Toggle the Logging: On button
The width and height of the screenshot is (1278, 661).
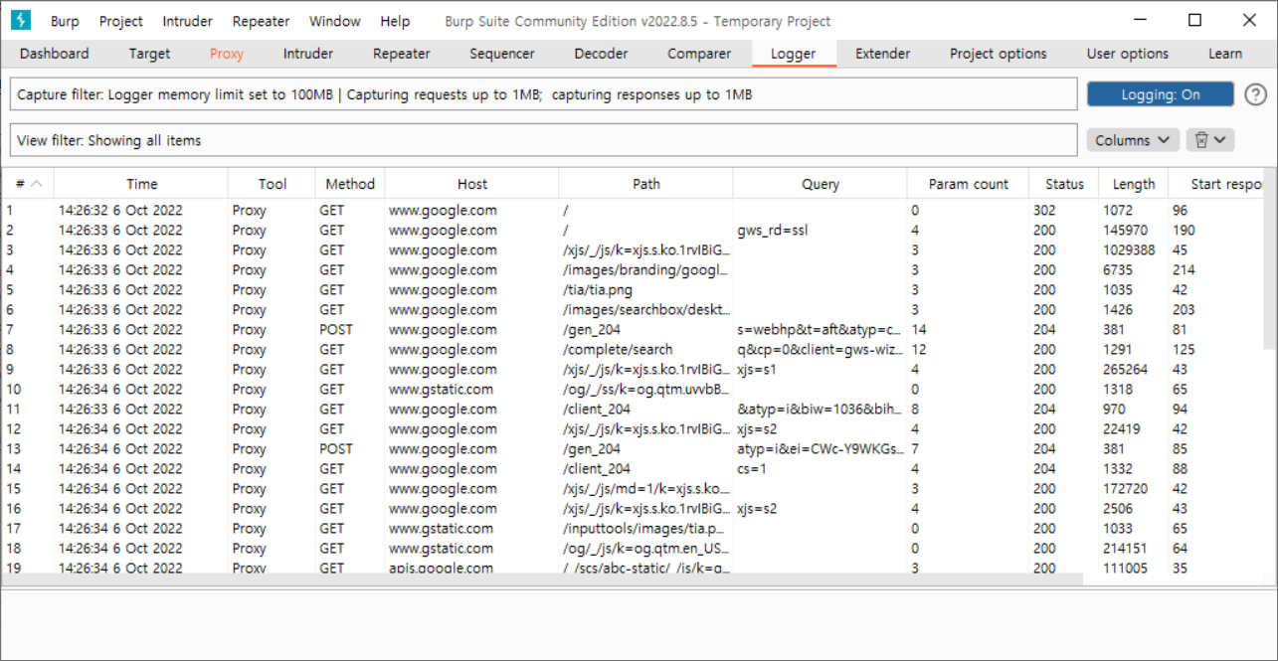click(1161, 94)
